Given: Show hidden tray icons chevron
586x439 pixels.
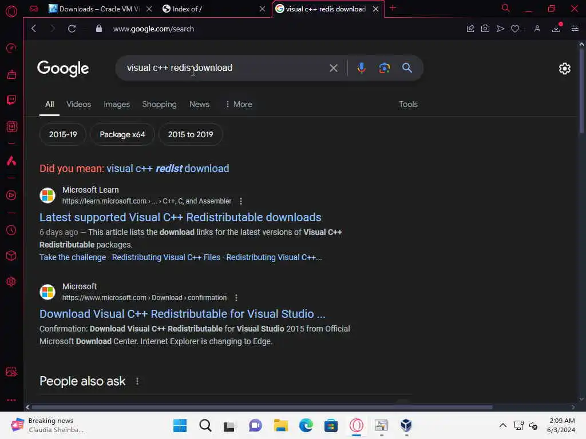Looking at the screenshot, I should coord(503,425).
